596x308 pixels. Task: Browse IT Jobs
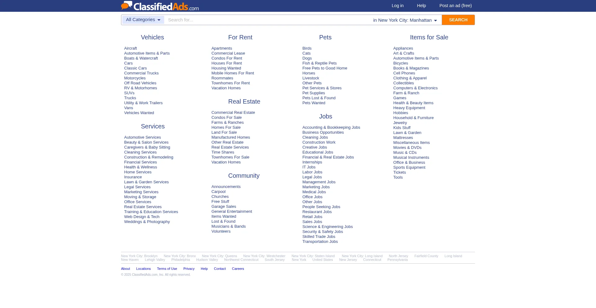click(309, 167)
